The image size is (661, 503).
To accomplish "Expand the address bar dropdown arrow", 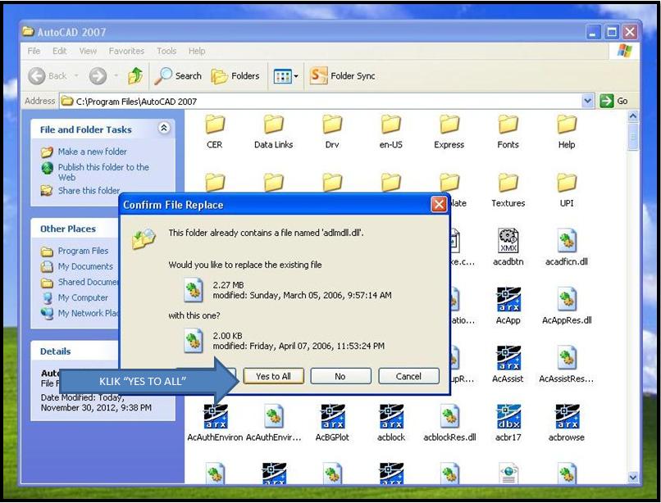I will (588, 101).
